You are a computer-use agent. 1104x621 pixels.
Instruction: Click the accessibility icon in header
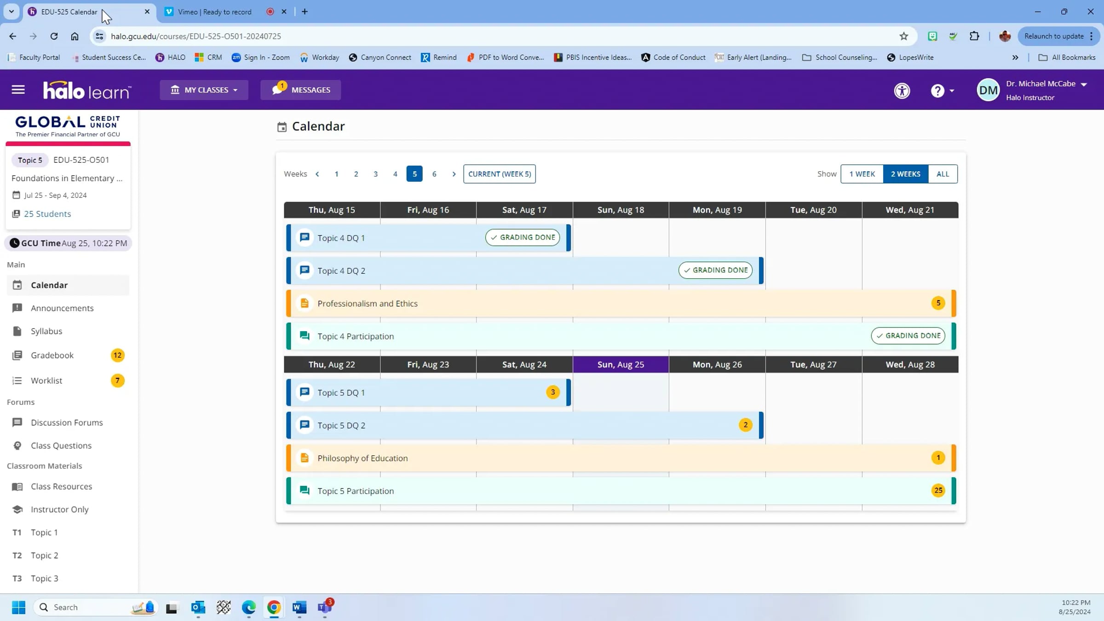coord(902,91)
